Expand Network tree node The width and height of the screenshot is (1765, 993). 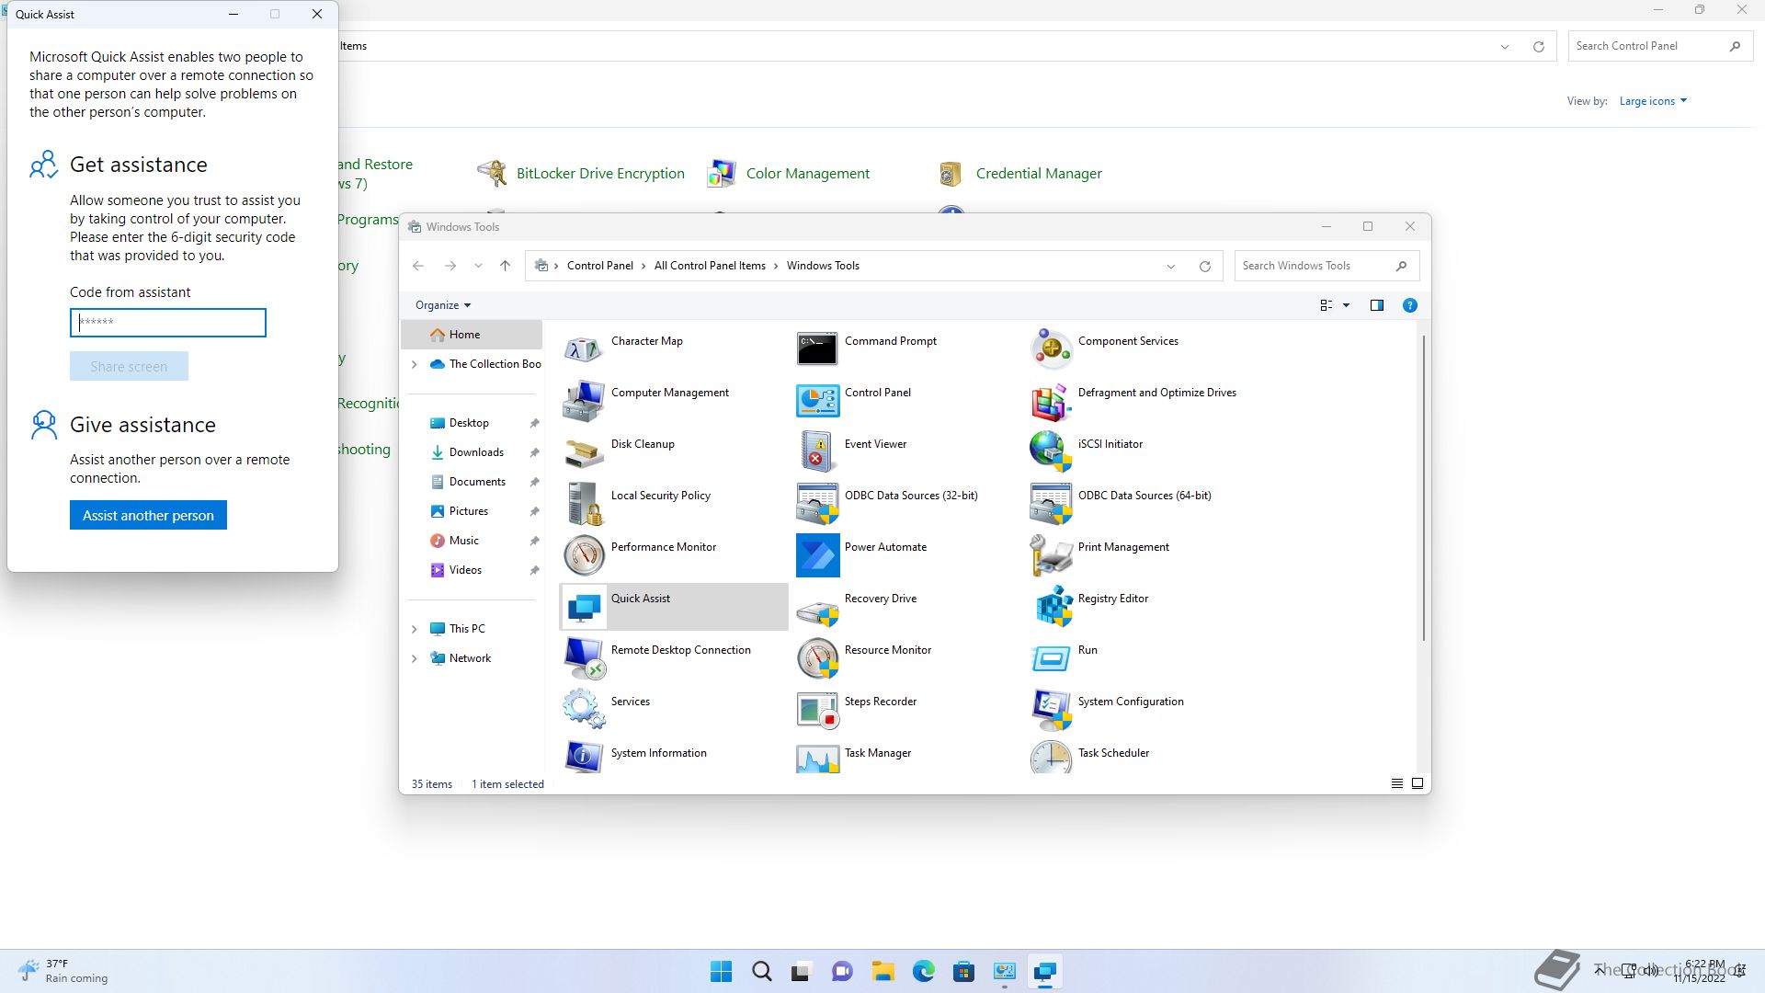pos(414,658)
